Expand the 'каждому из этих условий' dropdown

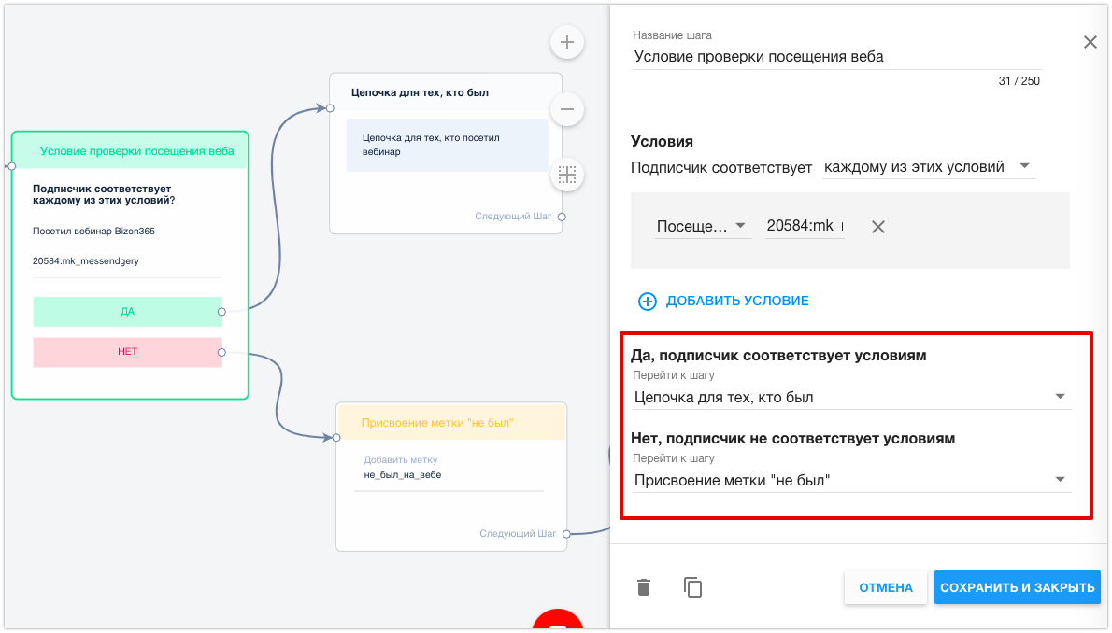(929, 167)
